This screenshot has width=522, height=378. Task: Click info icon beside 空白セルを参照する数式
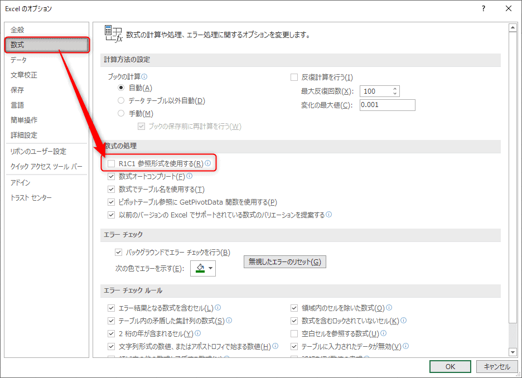pyautogui.click(x=383, y=333)
